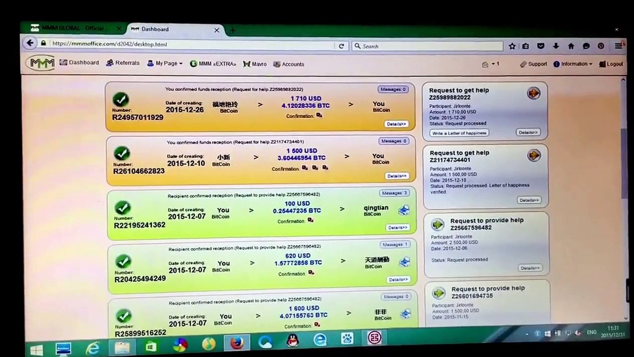Open Messages: 0 on order R26104662823
This screenshot has width=634, height=357.
point(394,141)
